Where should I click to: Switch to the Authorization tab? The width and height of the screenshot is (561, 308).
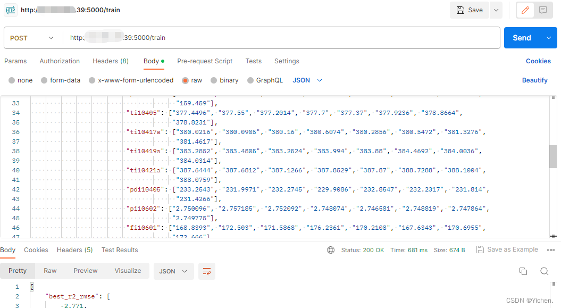[x=60, y=61]
